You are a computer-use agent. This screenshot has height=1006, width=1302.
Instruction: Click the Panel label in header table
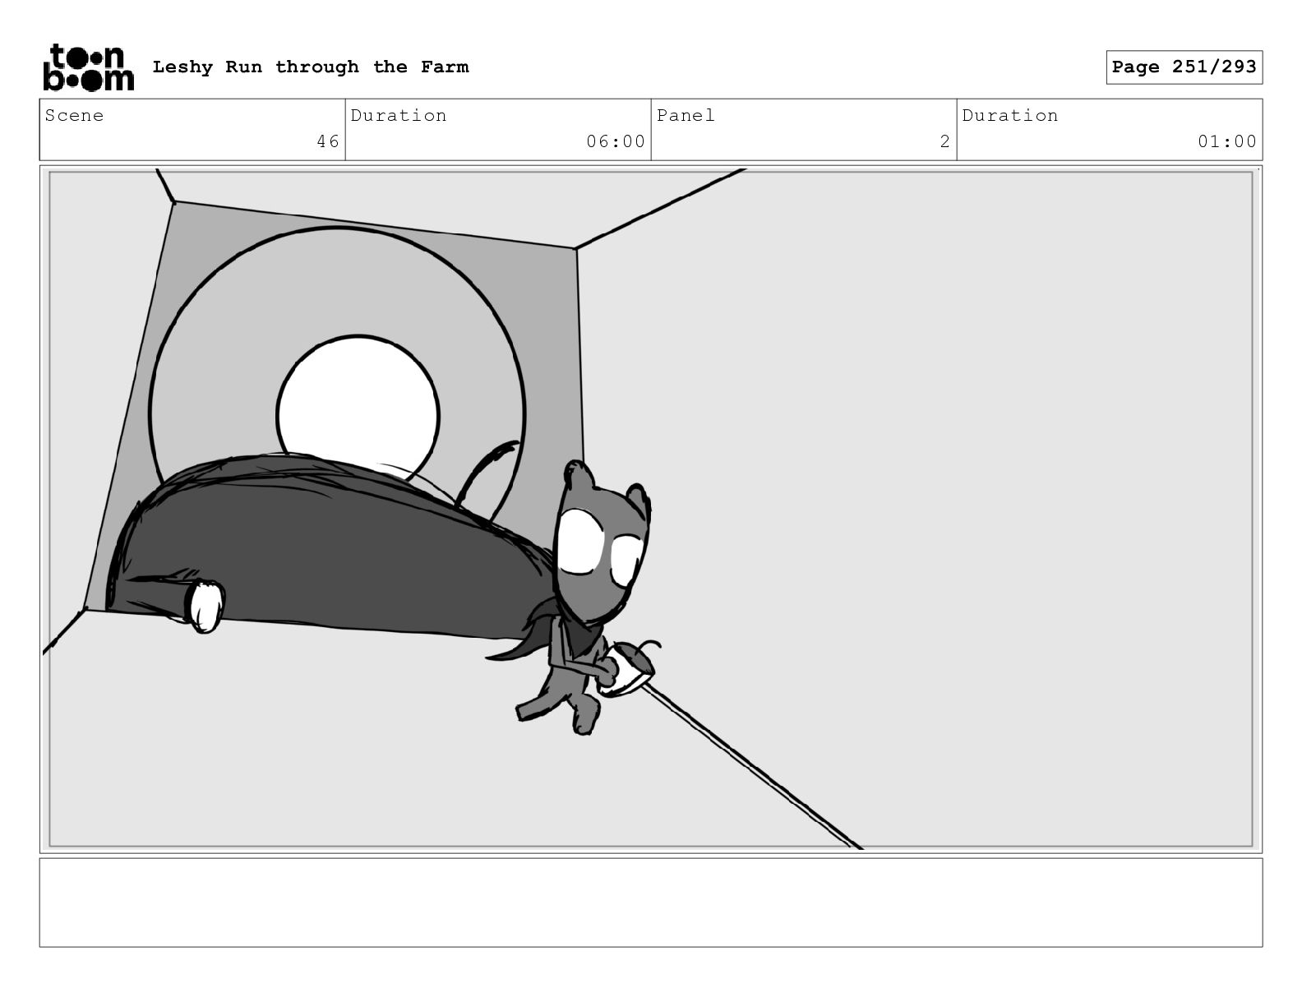tap(686, 116)
